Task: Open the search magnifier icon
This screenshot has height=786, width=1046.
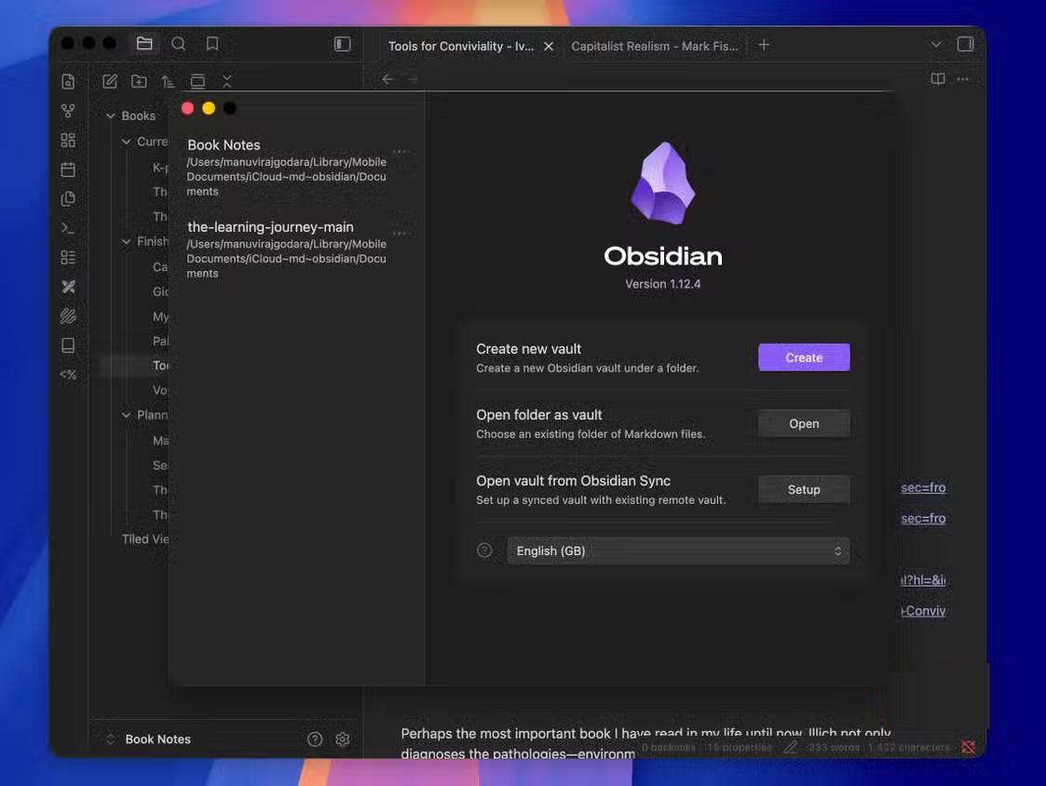Action: 178,44
